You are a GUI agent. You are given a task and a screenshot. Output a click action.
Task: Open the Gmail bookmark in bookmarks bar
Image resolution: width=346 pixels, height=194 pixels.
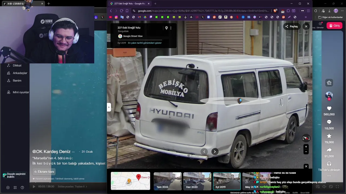click(139, 17)
